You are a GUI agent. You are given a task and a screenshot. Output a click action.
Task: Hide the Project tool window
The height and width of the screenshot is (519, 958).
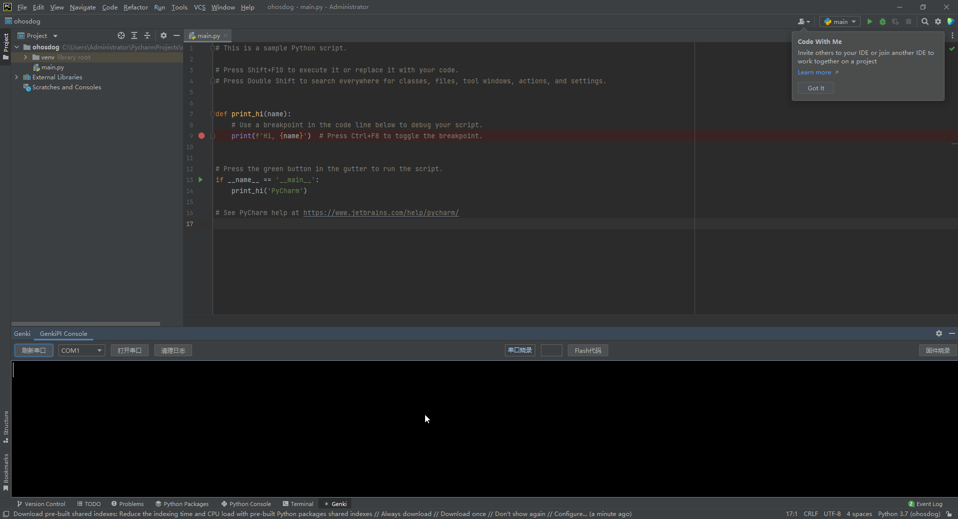177,35
